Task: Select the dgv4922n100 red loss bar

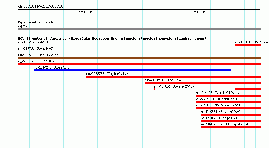Action: (139, 64)
